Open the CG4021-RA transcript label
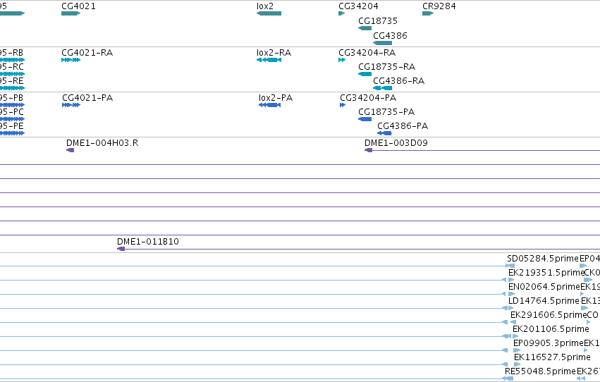600x382 pixels. point(87,53)
